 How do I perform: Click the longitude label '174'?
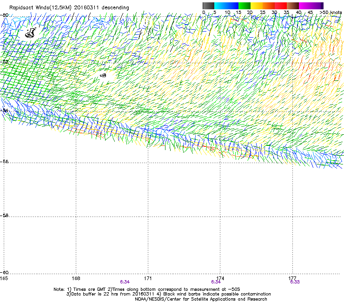click(220, 278)
